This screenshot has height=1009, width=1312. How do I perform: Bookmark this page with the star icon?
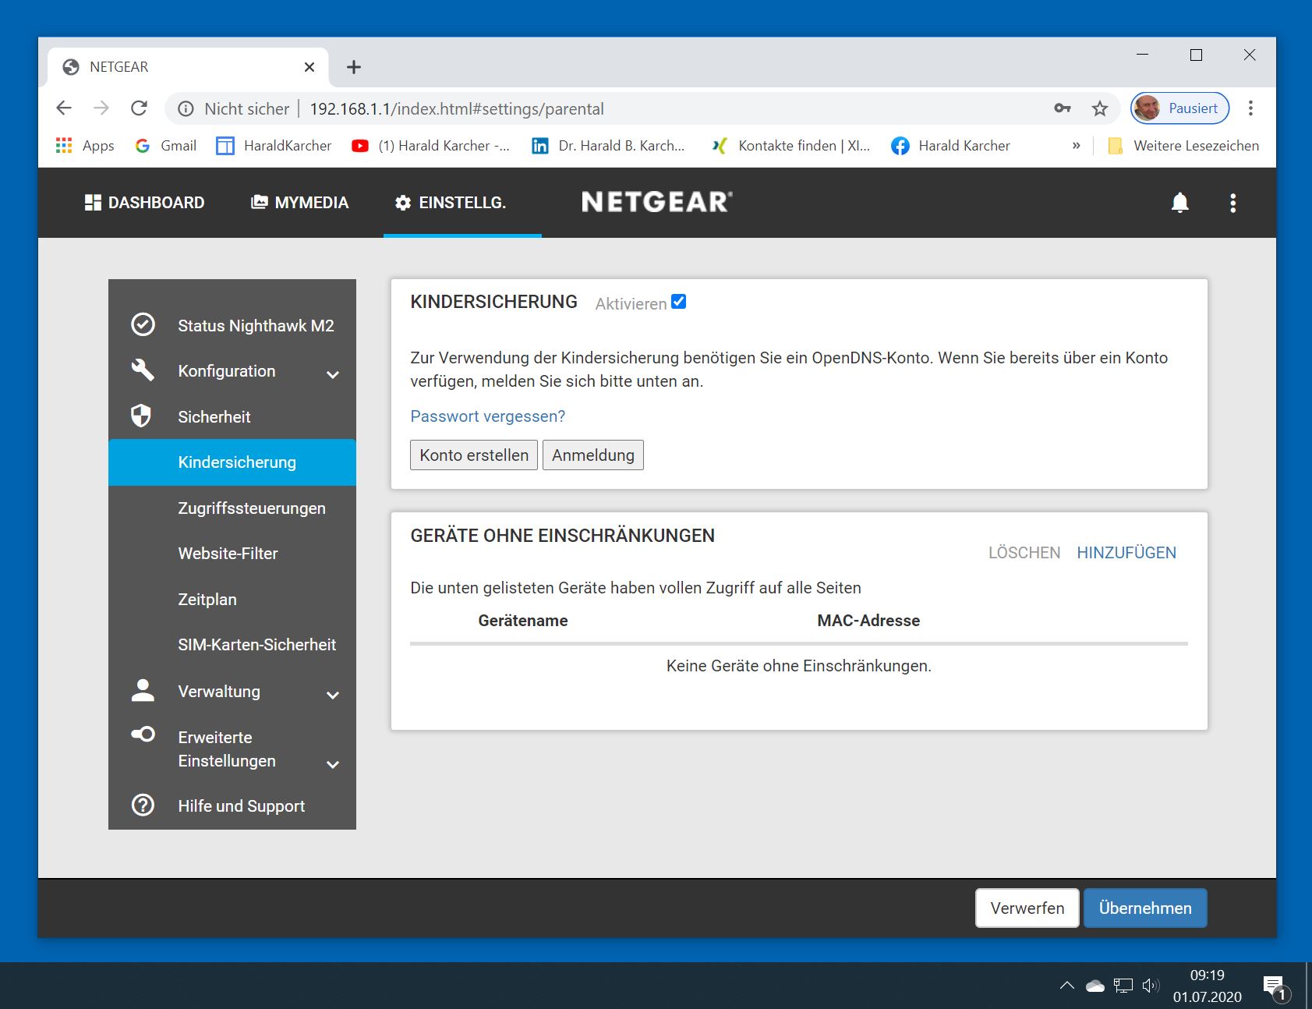coord(1099,108)
